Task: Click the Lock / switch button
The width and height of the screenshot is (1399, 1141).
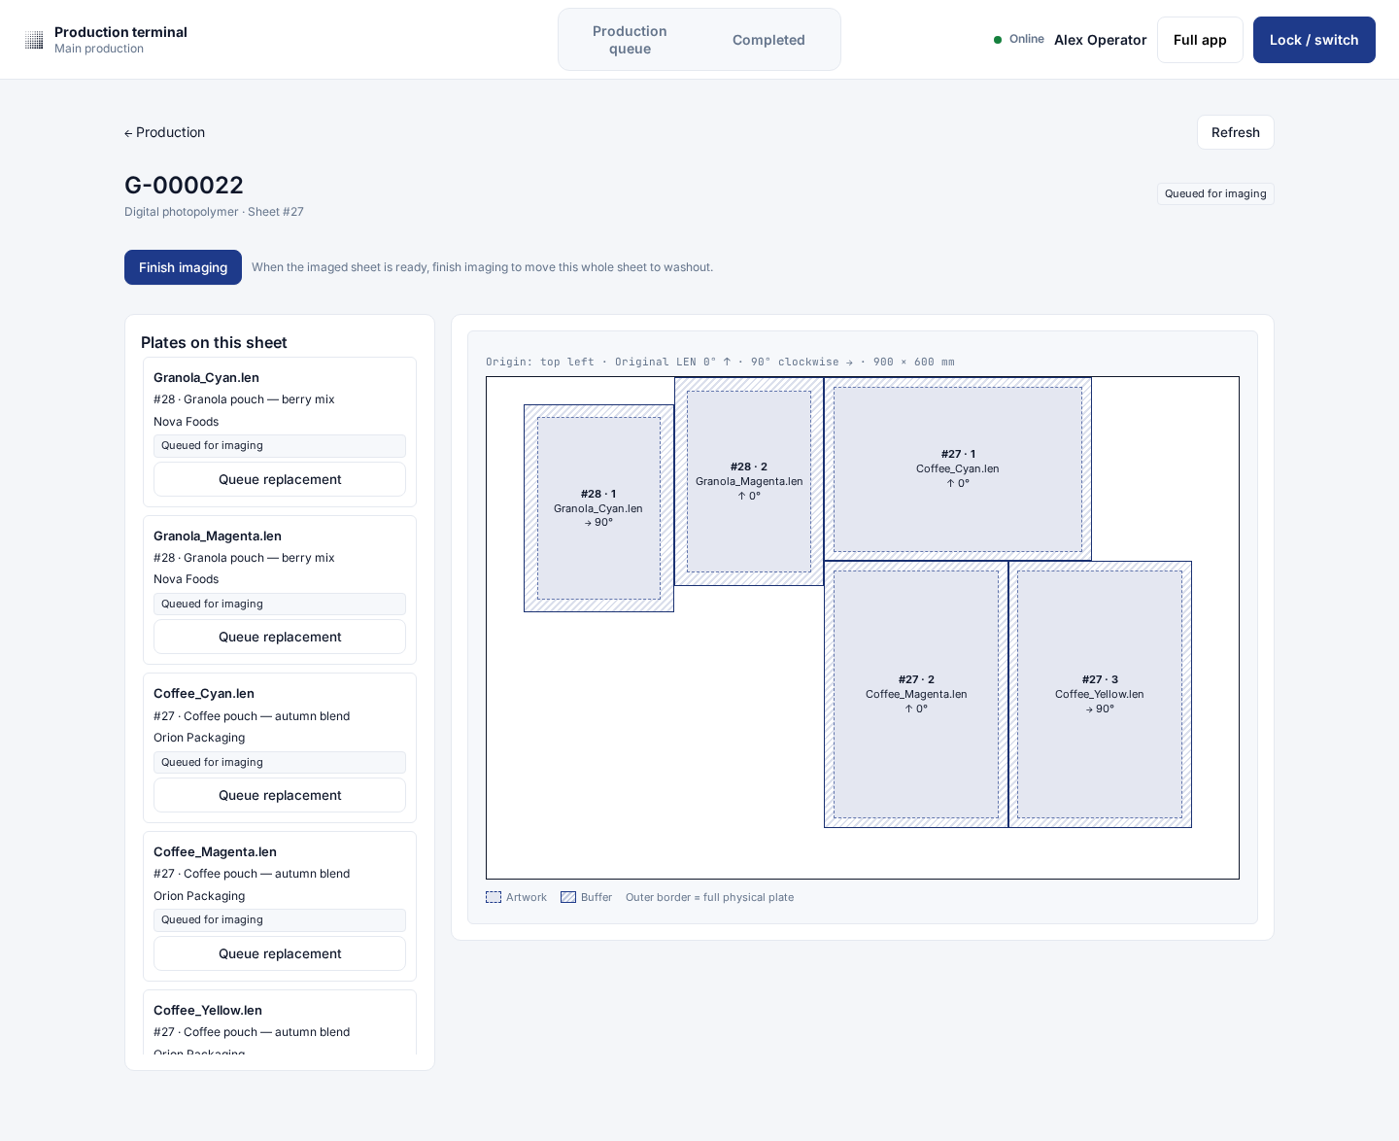Action: pyautogui.click(x=1314, y=40)
